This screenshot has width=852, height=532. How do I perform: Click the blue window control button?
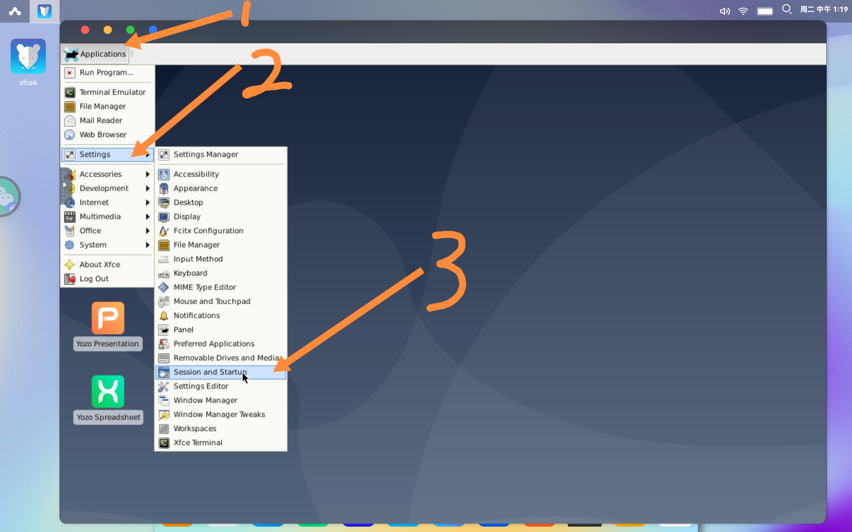click(x=153, y=30)
